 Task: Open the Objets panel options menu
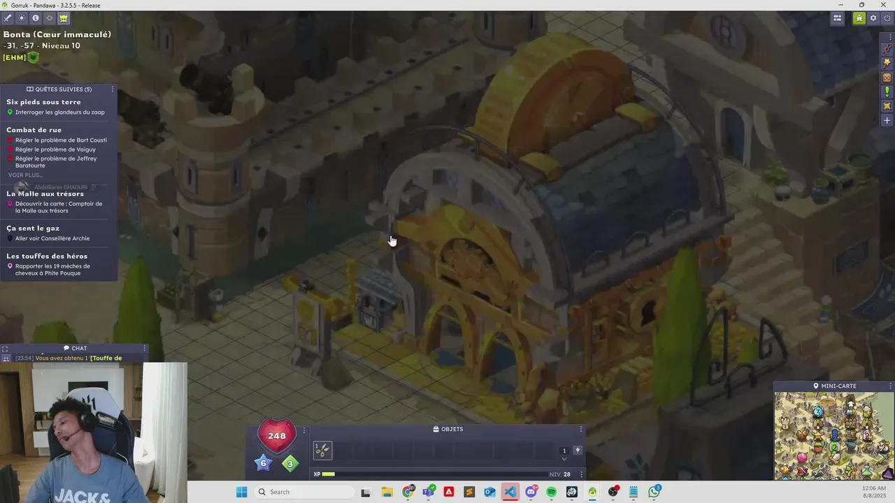click(580, 430)
